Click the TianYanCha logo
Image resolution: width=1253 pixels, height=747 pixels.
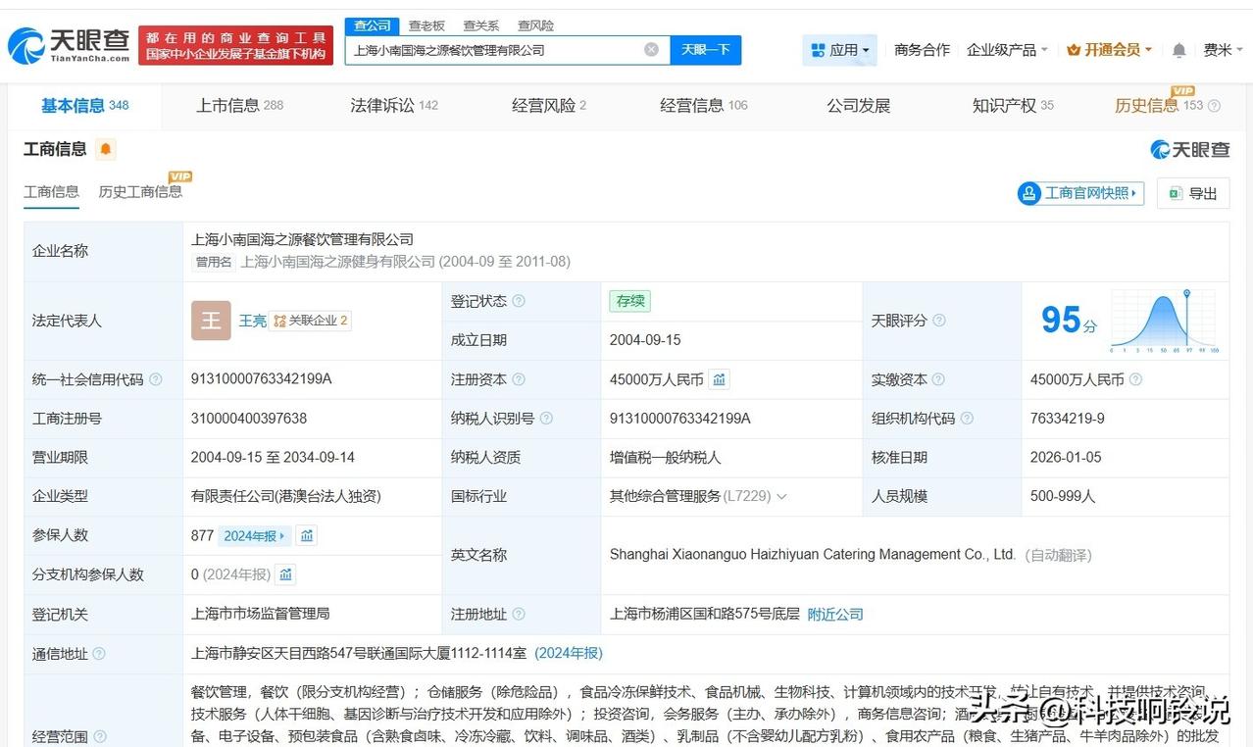[x=69, y=44]
